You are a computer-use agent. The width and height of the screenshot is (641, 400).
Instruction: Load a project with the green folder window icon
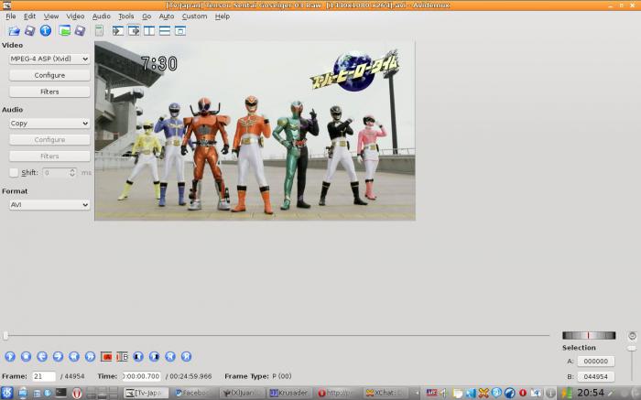[x=64, y=30]
